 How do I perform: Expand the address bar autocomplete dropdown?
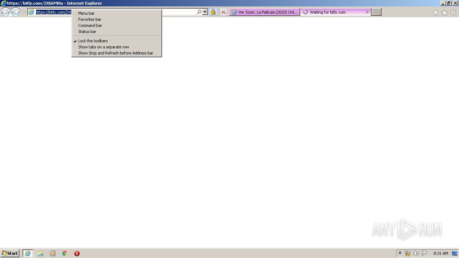pyautogui.click(x=205, y=12)
